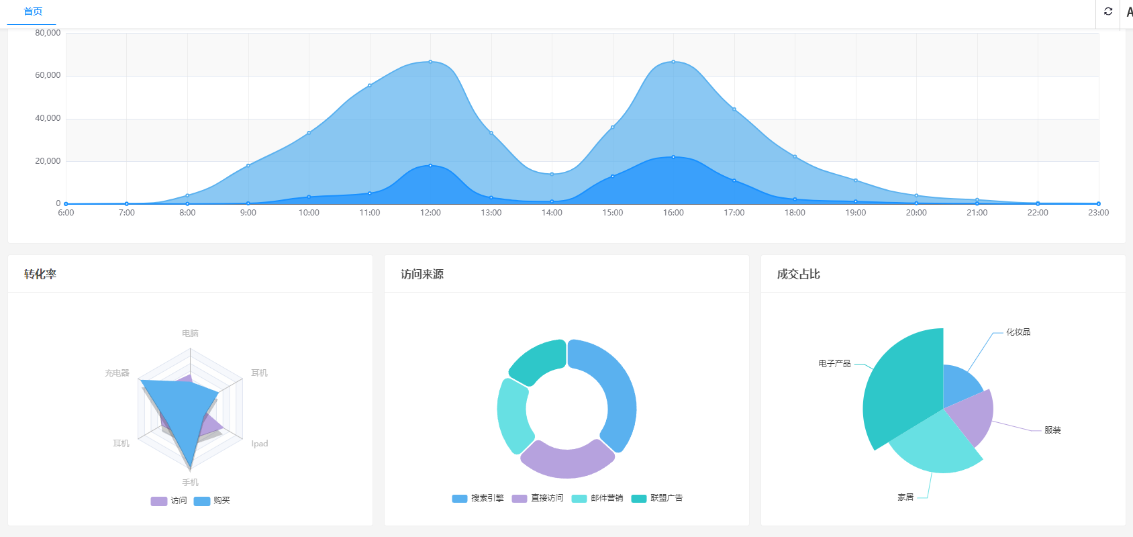Click dark-blue line's peak point at 16:00
This screenshot has height=537, width=1133.
click(x=673, y=157)
